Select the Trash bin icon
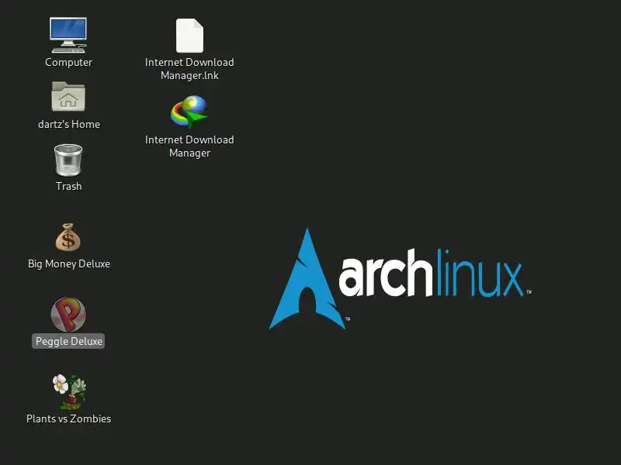 (x=68, y=160)
